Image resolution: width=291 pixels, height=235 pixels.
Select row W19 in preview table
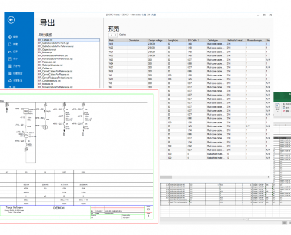pyautogui.click(x=189, y=44)
